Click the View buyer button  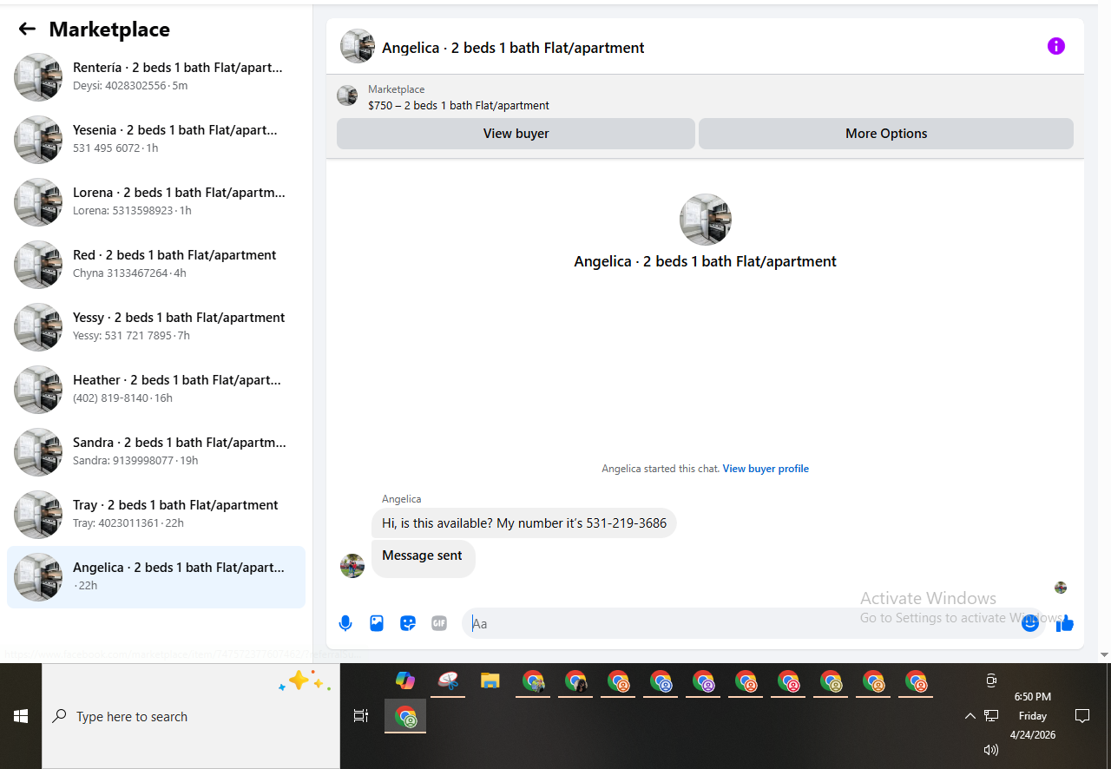point(516,134)
